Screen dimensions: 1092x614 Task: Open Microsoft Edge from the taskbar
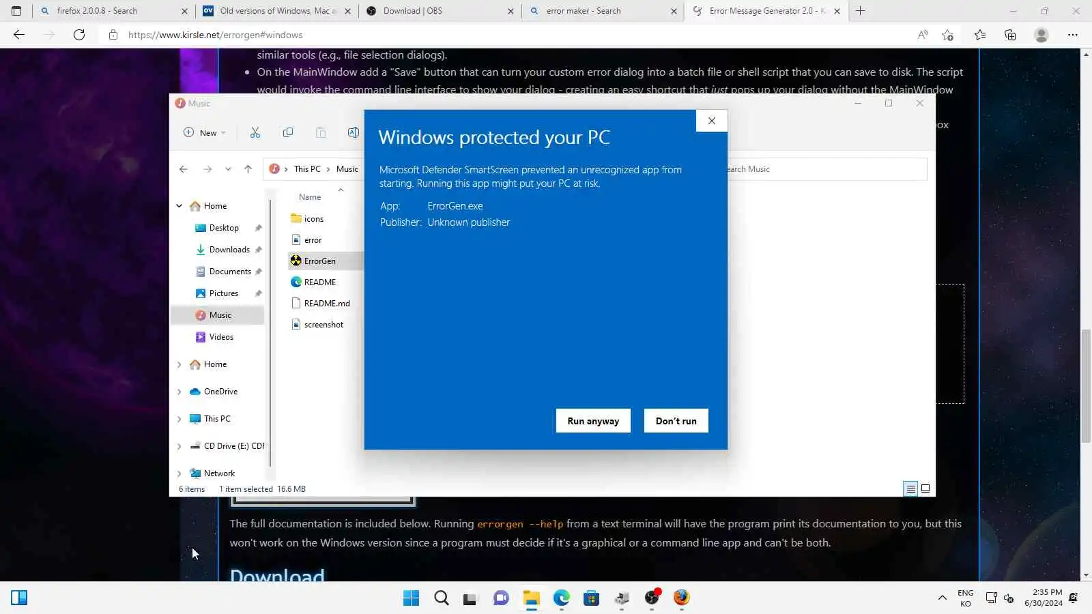point(562,598)
